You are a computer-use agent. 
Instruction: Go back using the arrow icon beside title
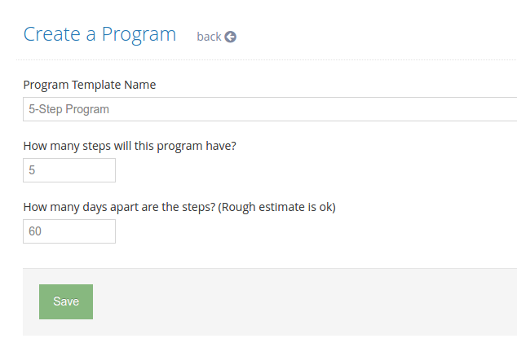231,37
